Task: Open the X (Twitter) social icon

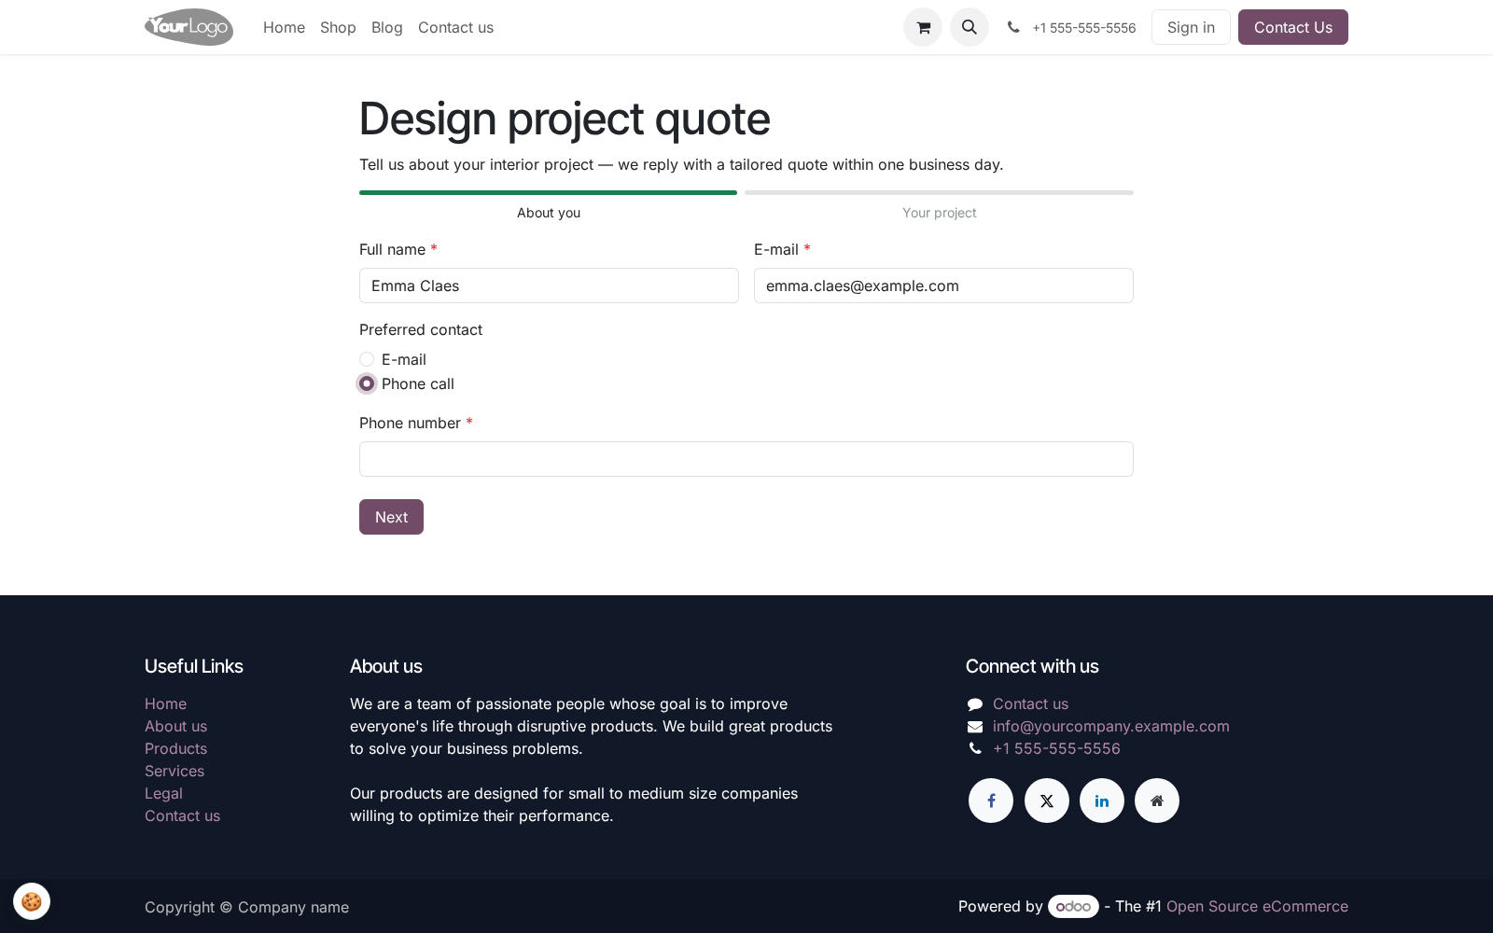Action: pyautogui.click(x=1047, y=801)
